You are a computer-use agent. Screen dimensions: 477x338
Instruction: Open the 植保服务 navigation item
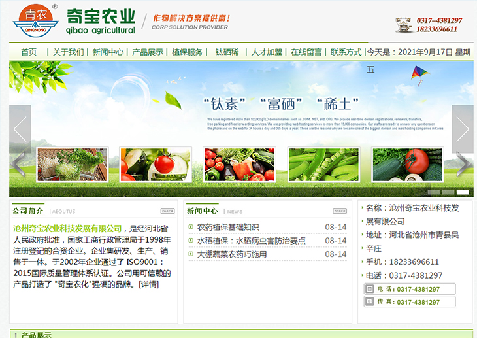pos(188,52)
